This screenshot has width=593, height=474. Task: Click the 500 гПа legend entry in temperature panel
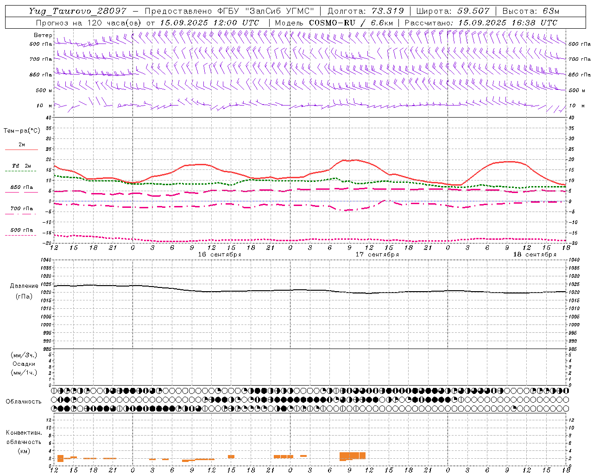pyautogui.click(x=21, y=230)
